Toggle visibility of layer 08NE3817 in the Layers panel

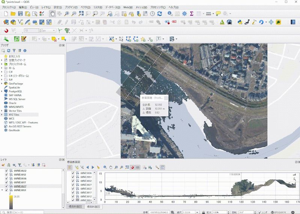click(6, 182)
